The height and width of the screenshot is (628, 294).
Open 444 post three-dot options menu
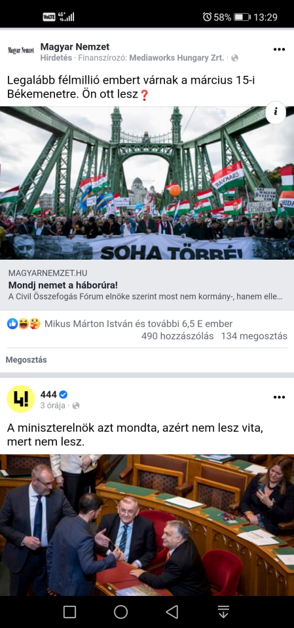(x=279, y=397)
